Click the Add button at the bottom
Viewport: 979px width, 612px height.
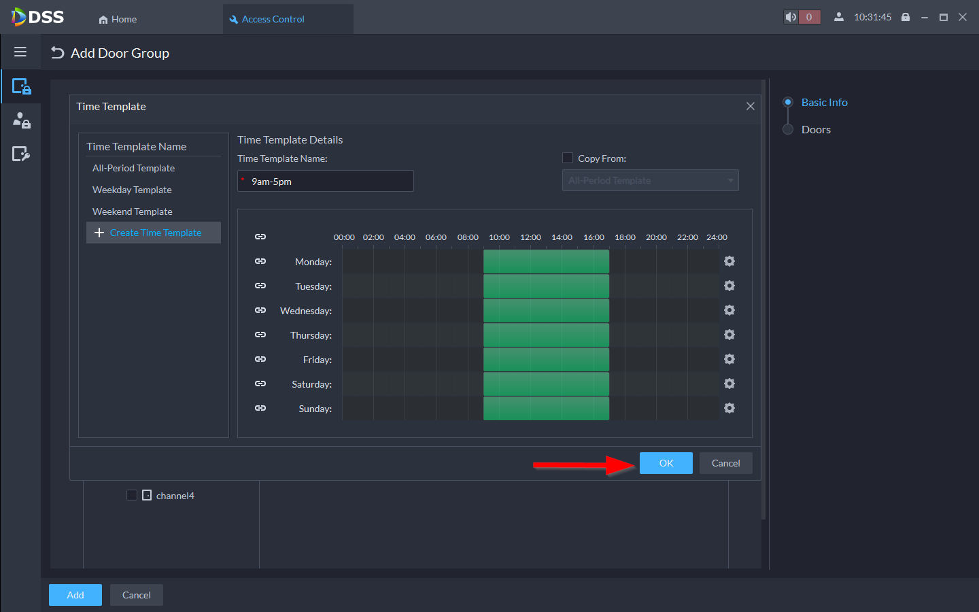75,595
